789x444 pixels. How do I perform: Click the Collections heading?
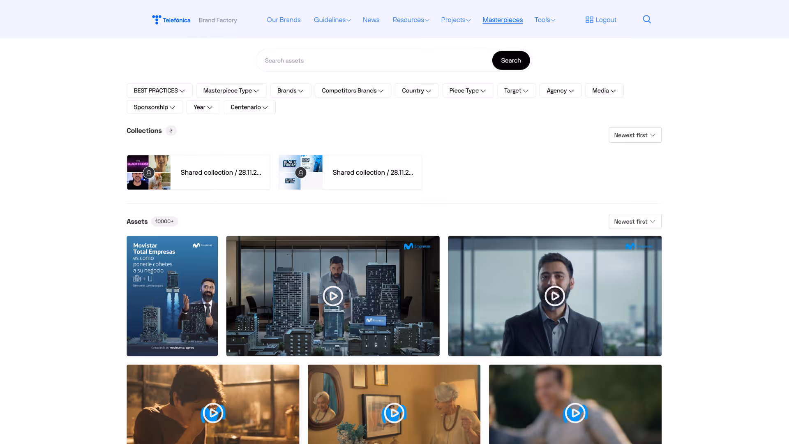(144, 130)
